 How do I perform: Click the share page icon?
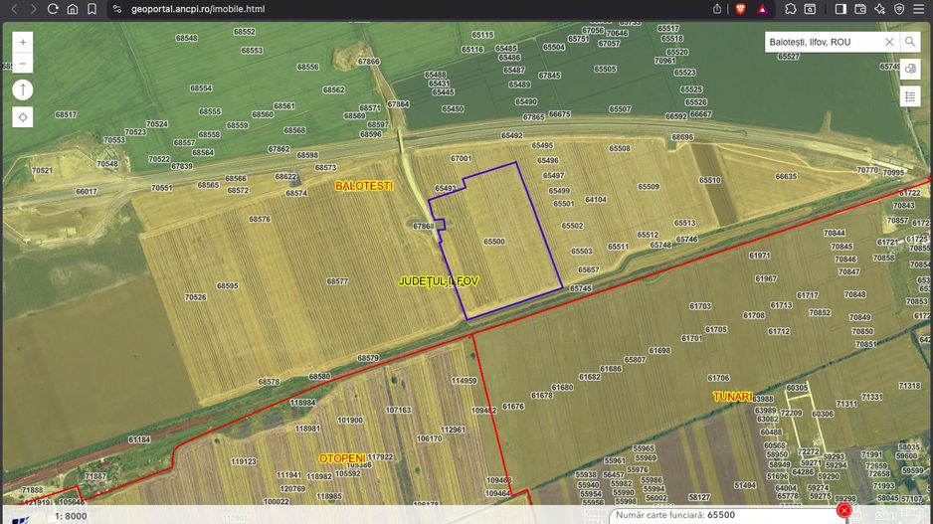click(717, 9)
